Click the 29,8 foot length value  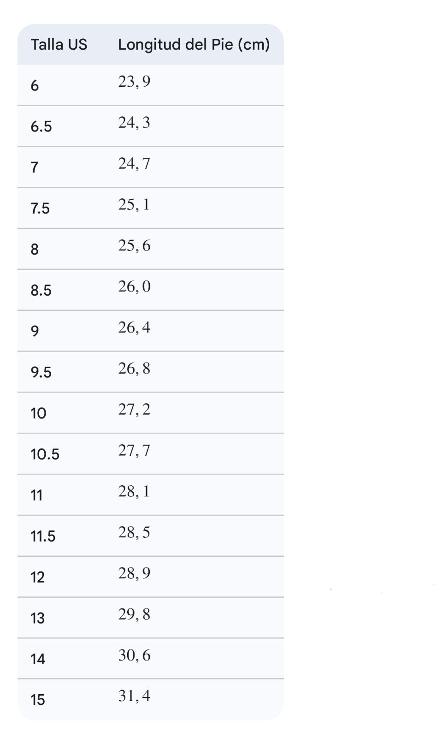coord(134,614)
